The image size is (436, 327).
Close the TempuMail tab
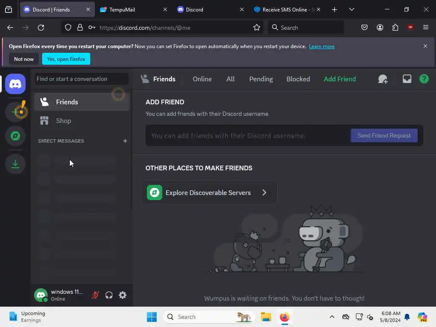tap(165, 9)
